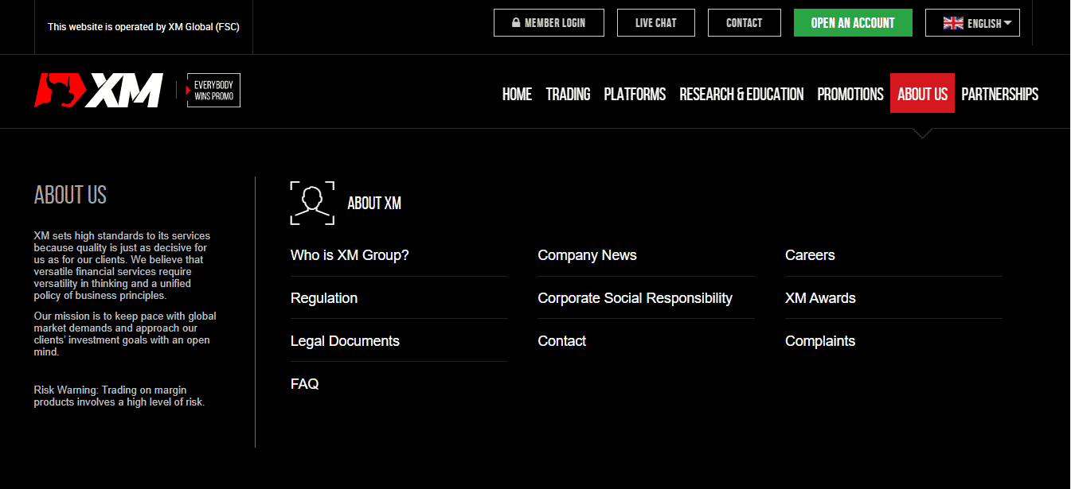Click the XM Global (FSC) operator notice

click(x=143, y=27)
